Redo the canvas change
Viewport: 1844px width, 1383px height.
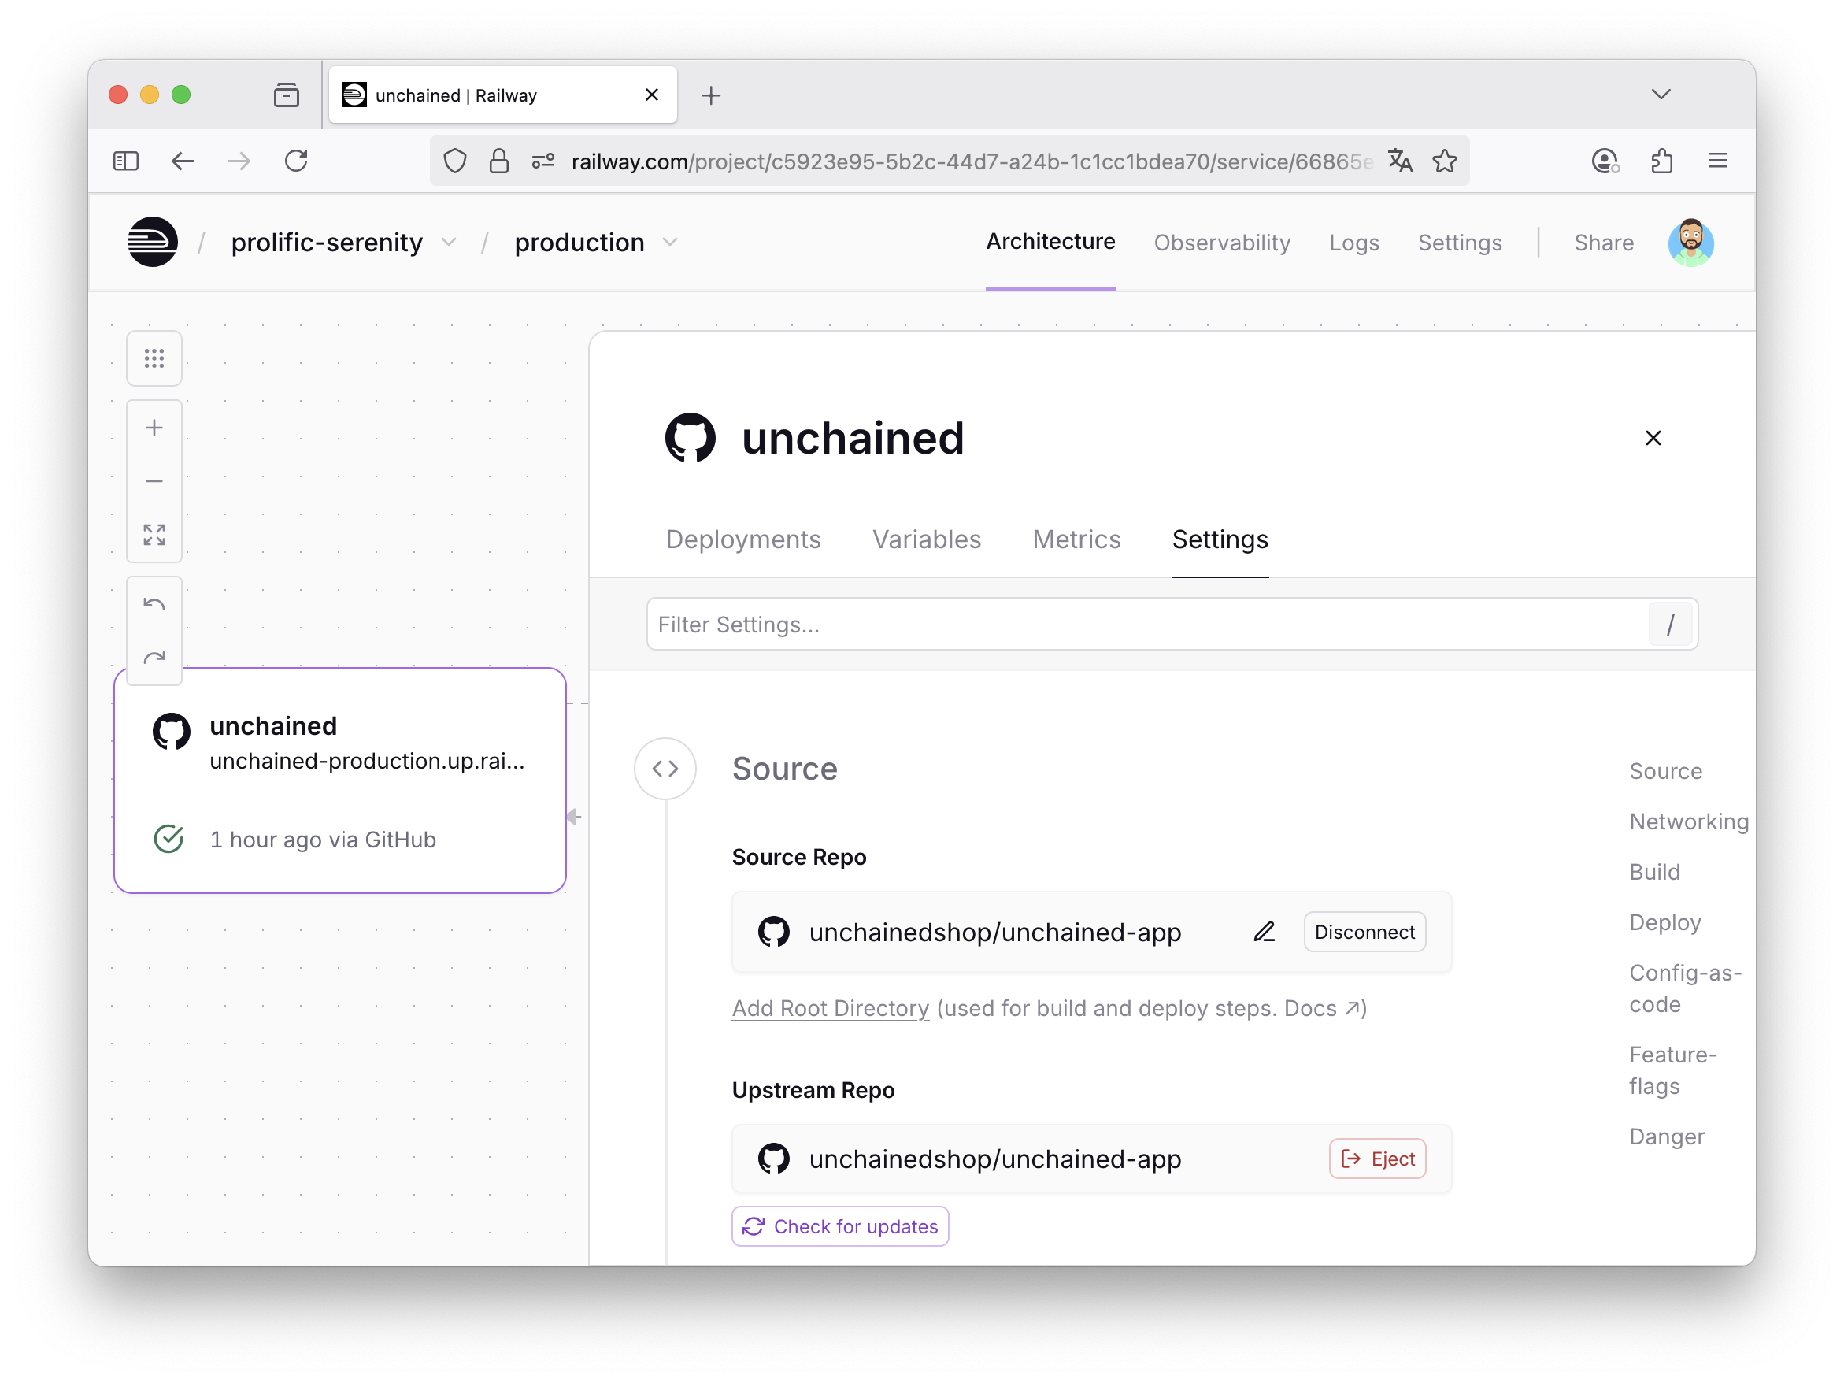coord(154,658)
